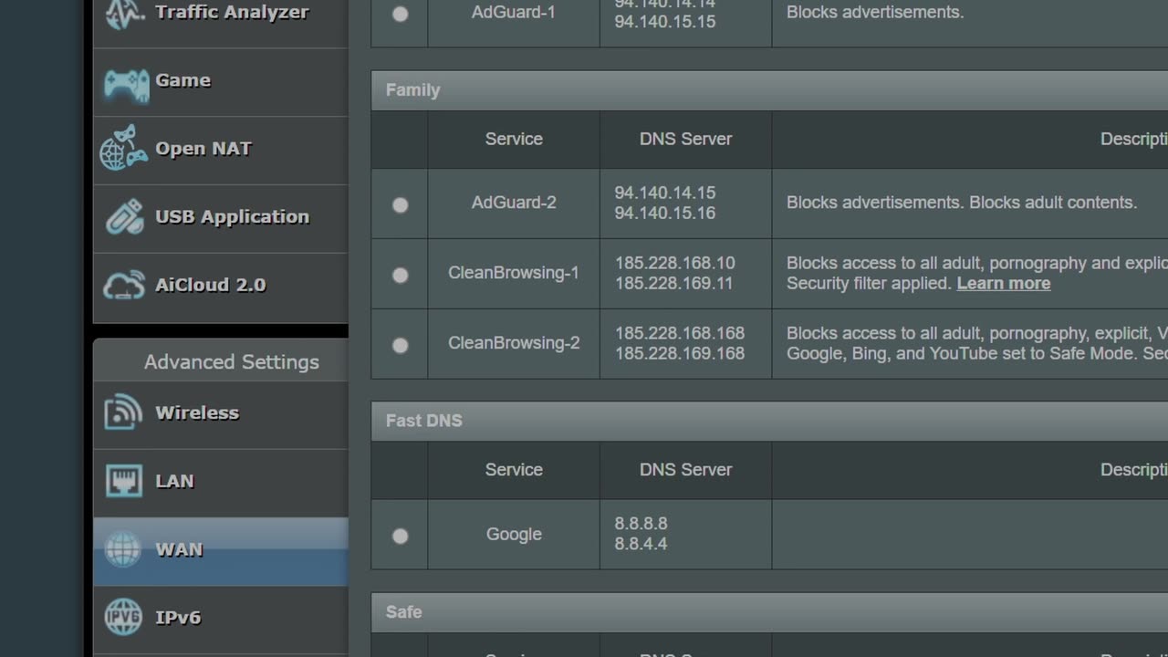Click the Traffic Analyzer icon
Image resolution: width=1168 pixels, height=657 pixels.
[123, 15]
